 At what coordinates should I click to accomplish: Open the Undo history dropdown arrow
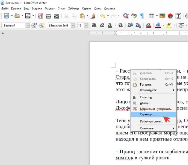tap(108, 16)
